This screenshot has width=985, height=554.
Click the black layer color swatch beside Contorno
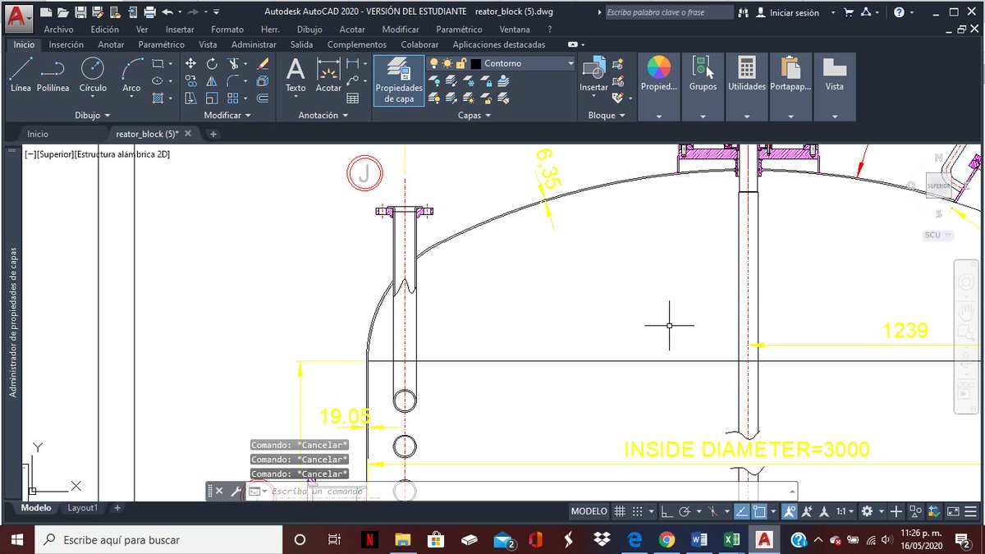pyautogui.click(x=476, y=64)
